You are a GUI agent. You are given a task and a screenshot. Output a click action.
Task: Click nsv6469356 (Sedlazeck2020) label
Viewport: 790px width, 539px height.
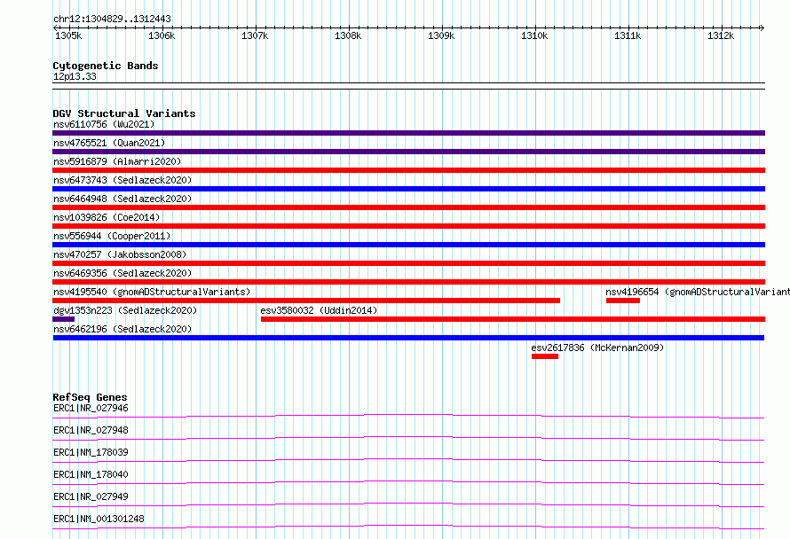pyautogui.click(x=122, y=273)
